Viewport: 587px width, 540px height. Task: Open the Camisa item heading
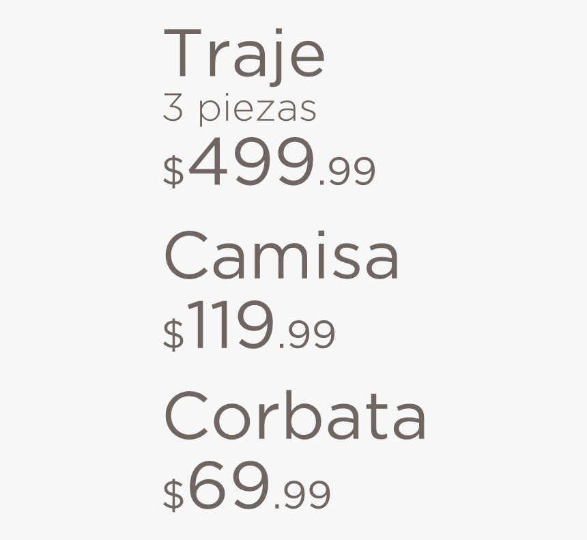point(281,255)
